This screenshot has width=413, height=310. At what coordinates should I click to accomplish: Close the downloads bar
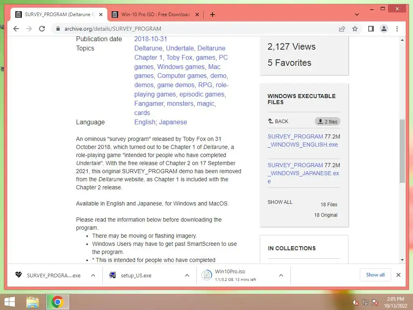click(x=398, y=275)
